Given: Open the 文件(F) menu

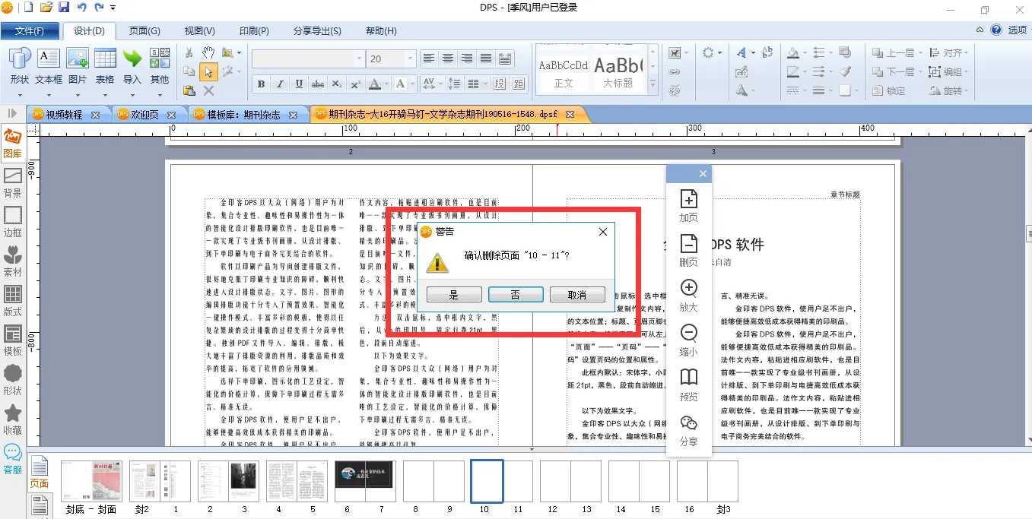Looking at the screenshot, I should point(30,31).
